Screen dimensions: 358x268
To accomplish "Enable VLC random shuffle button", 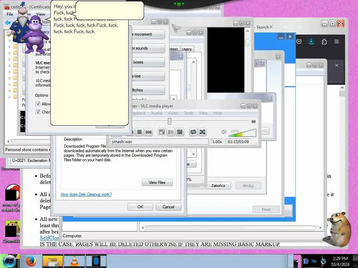I will click(x=202, y=132).
